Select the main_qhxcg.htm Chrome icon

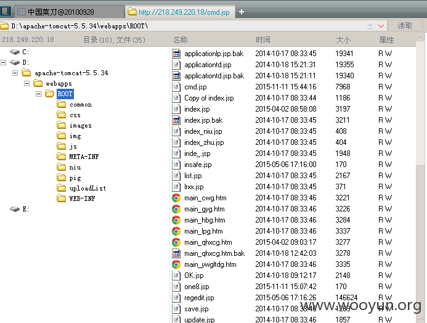tap(176, 242)
